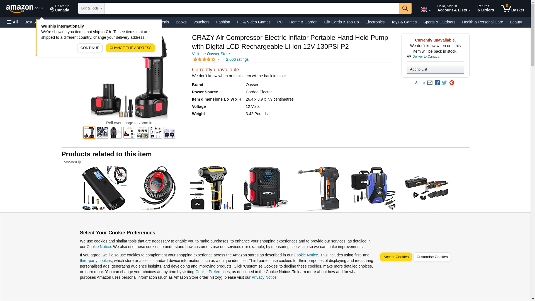Open the language flag selector

point(425,9)
